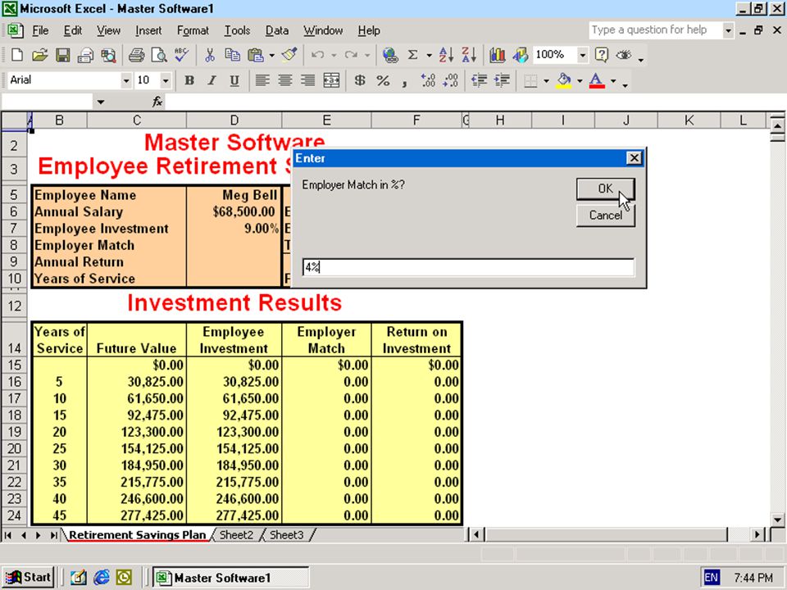Click the Drawing toolbar icon
Screen dimensions: 787x590
pos(520,55)
